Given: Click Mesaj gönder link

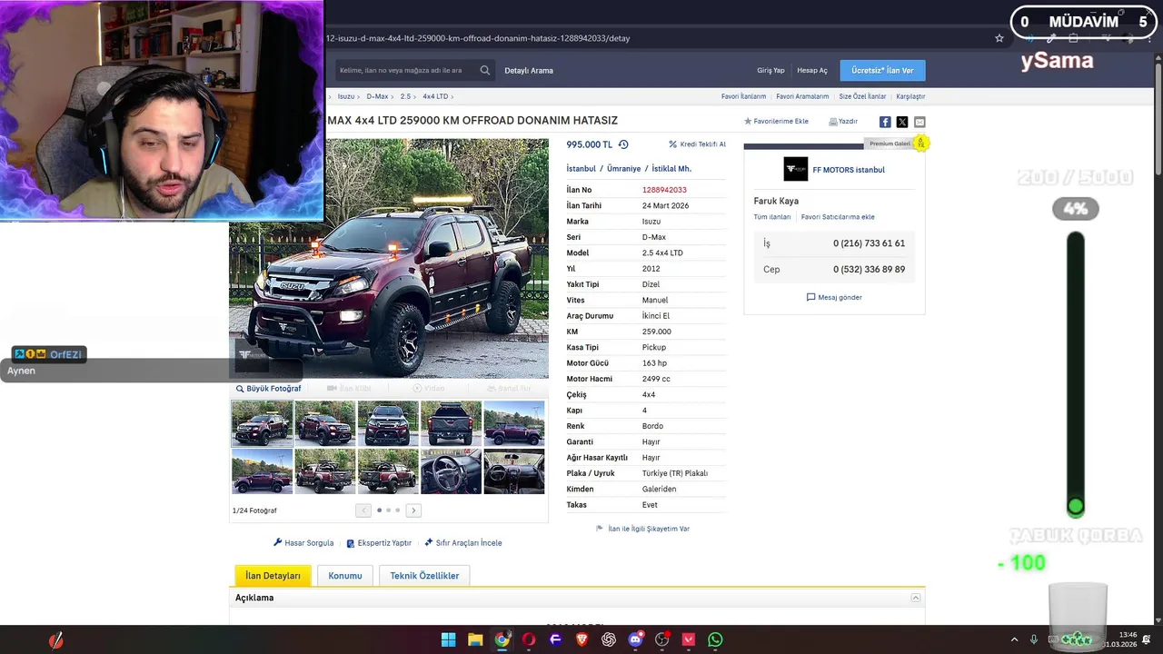Looking at the screenshot, I should click(x=834, y=297).
